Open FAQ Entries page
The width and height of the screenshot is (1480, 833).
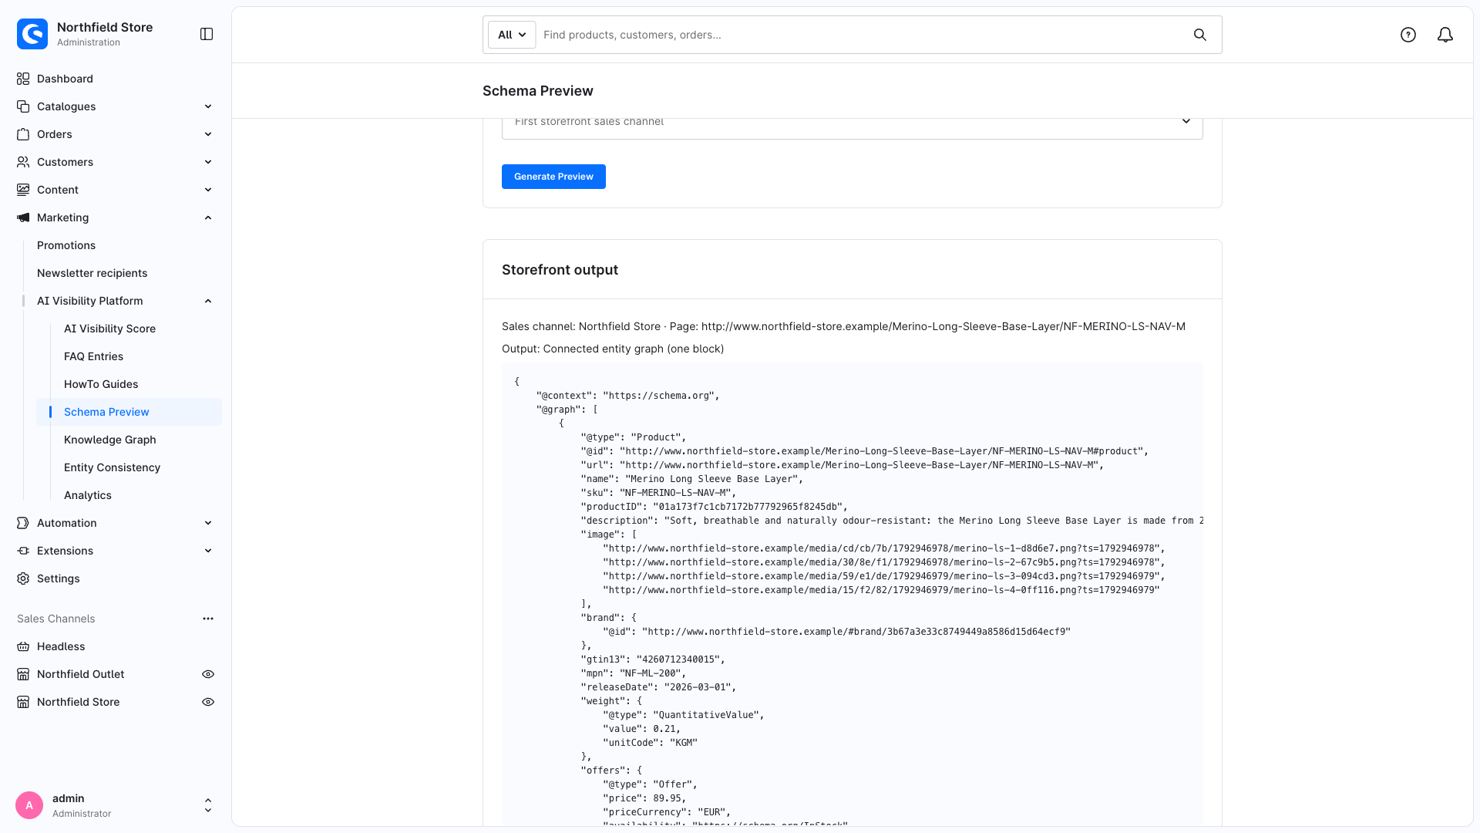click(93, 356)
